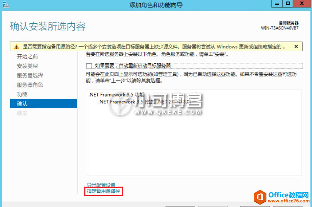Click the warning message text in banner
This screenshot has height=207, width=312.
154,46
